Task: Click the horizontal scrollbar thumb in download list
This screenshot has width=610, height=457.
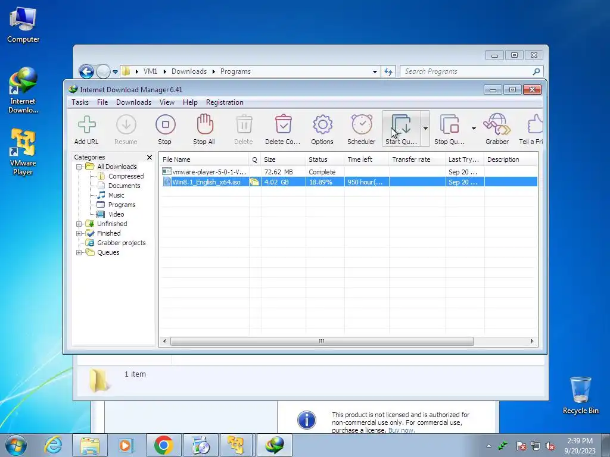Action: [322, 341]
